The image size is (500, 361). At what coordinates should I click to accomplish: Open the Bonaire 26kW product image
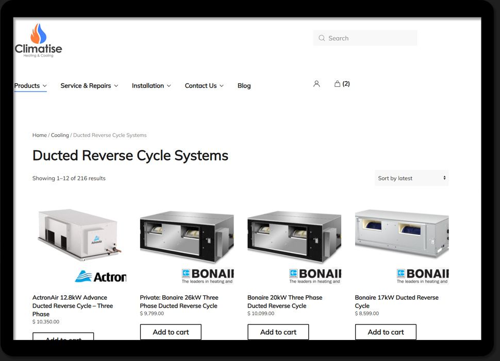[187, 245]
